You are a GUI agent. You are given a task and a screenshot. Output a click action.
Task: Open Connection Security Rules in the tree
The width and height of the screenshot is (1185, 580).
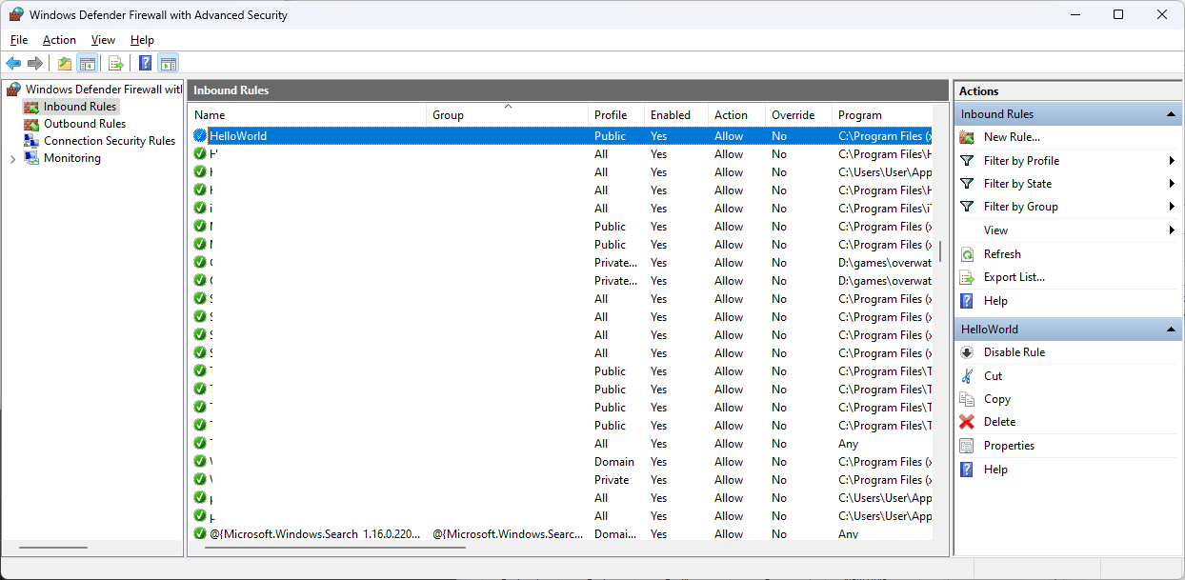click(x=110, y=141)
